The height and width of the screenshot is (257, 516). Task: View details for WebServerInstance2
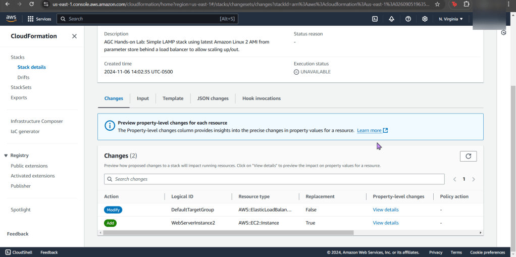click(x=385, y=223)
